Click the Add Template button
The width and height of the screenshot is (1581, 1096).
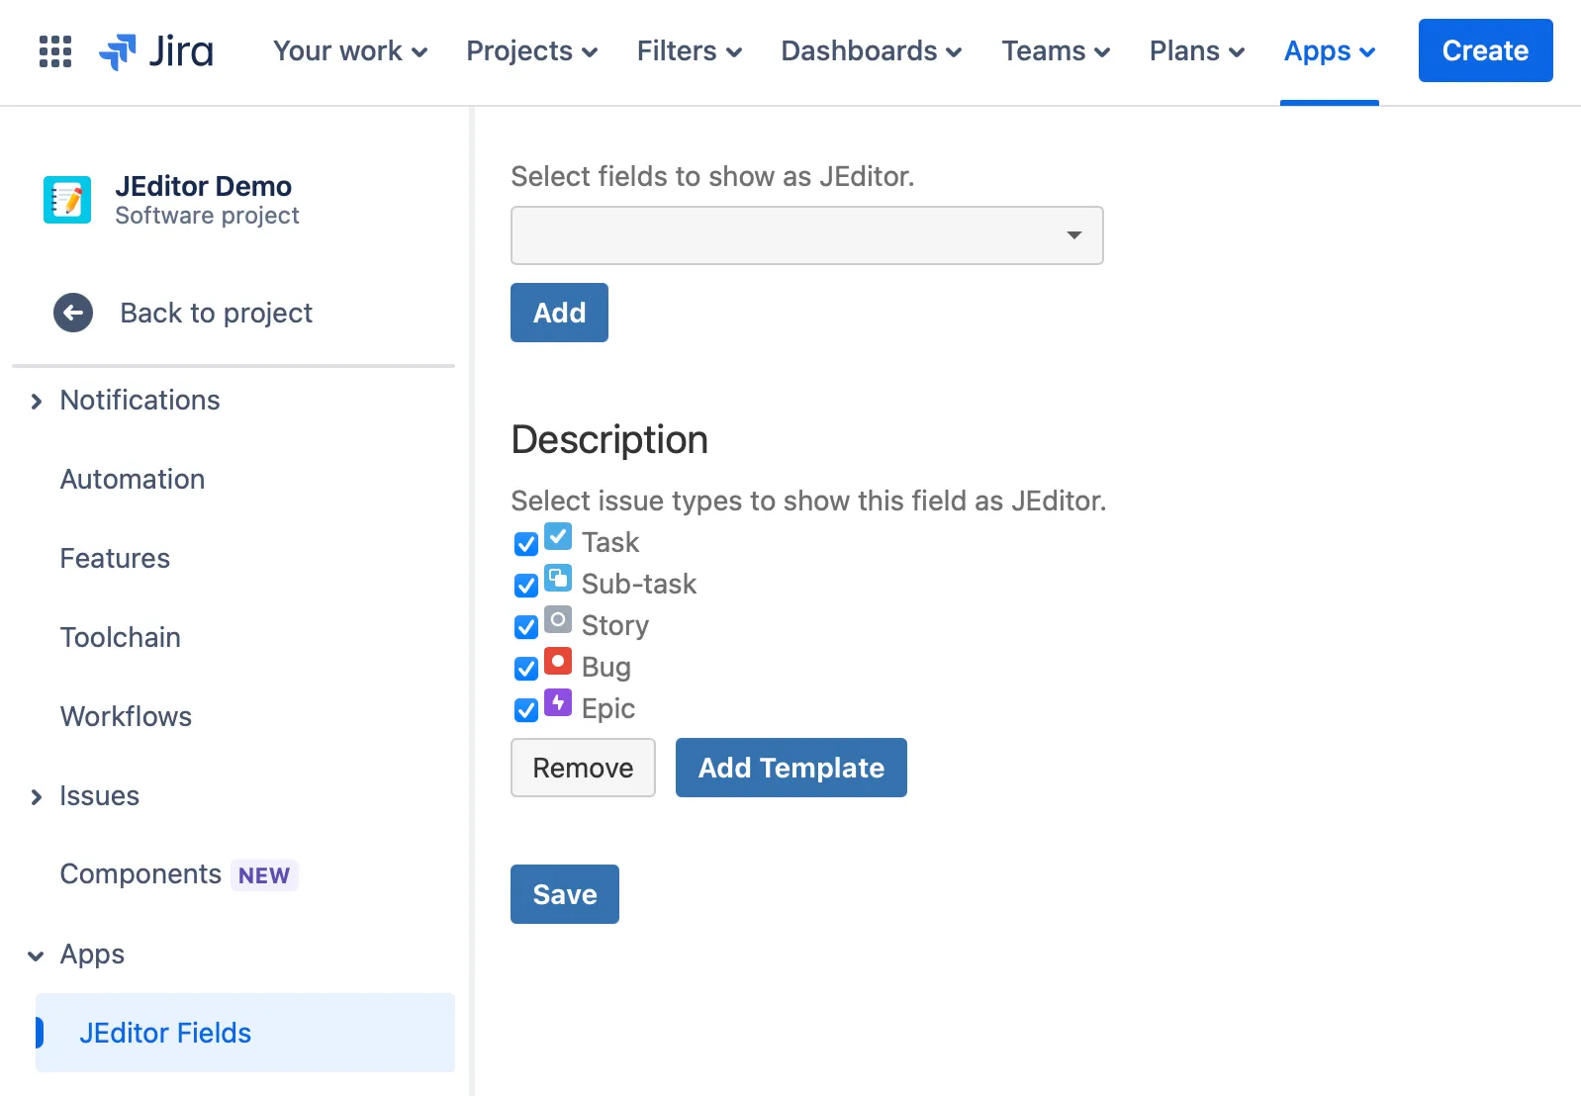point(791,768)
